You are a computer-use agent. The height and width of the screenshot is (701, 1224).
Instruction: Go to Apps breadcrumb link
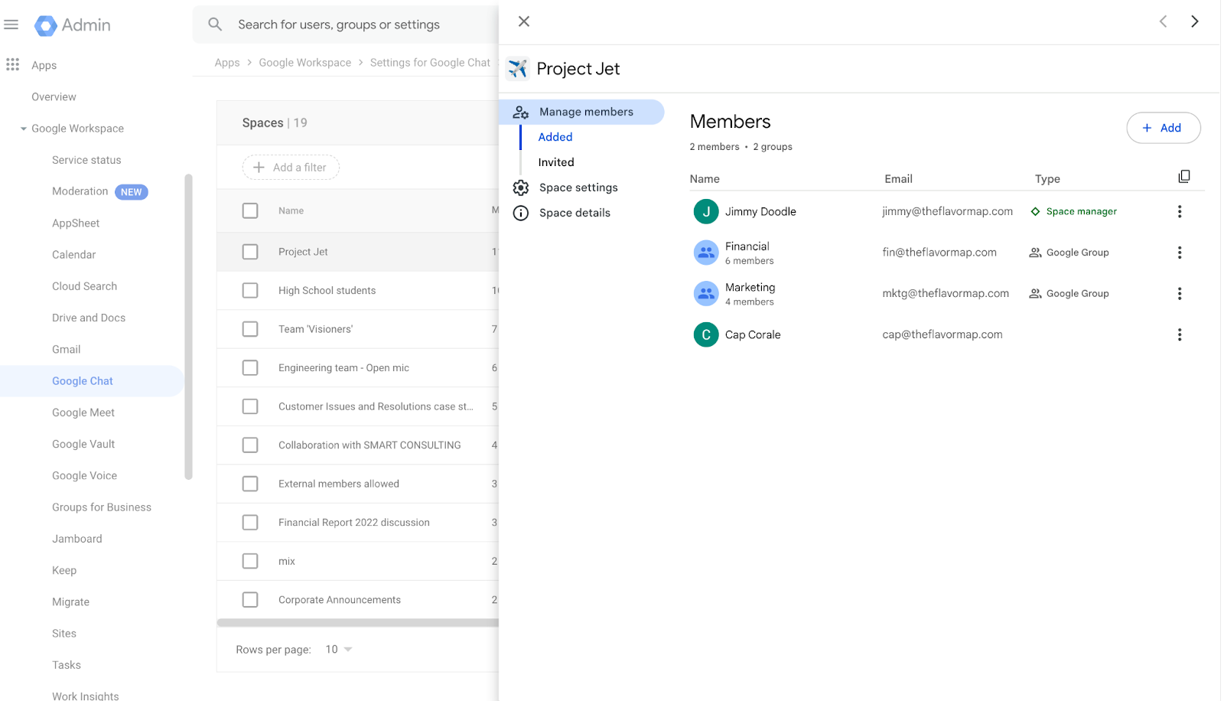pyautogui.click(x=227, y=63)
